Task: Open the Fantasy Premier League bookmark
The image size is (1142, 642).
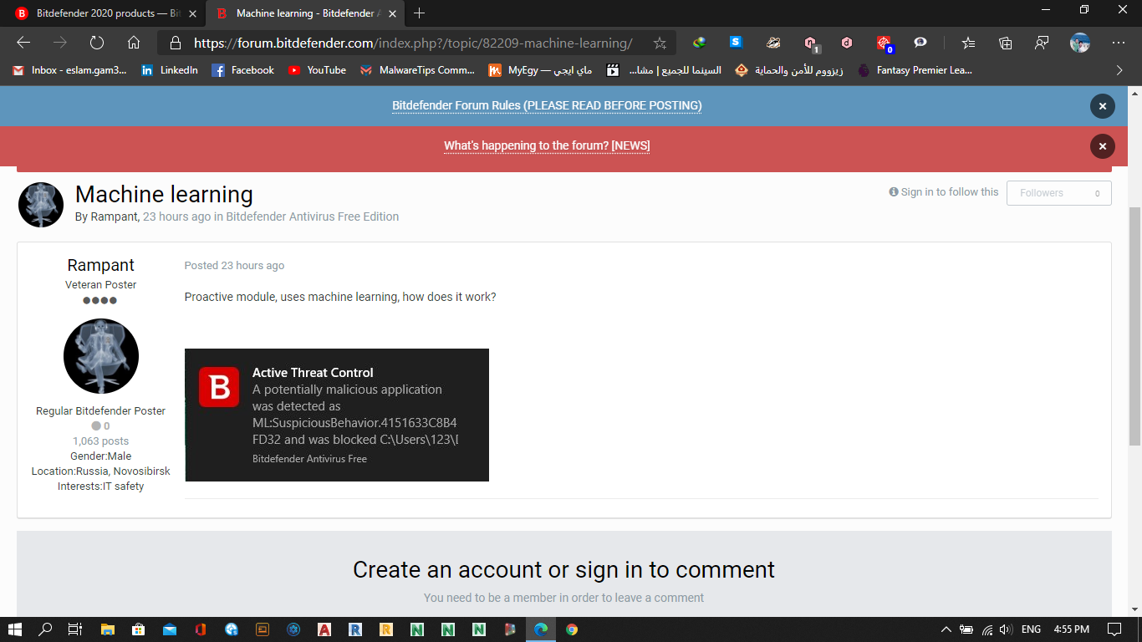Action: click(915, 70)
